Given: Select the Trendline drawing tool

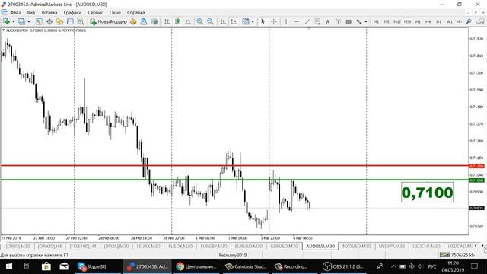Looking at the screenshot, I should 307,21.
